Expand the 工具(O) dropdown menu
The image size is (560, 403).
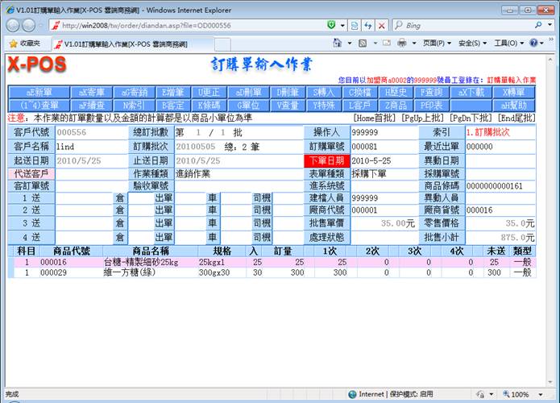tap(508, 44)
